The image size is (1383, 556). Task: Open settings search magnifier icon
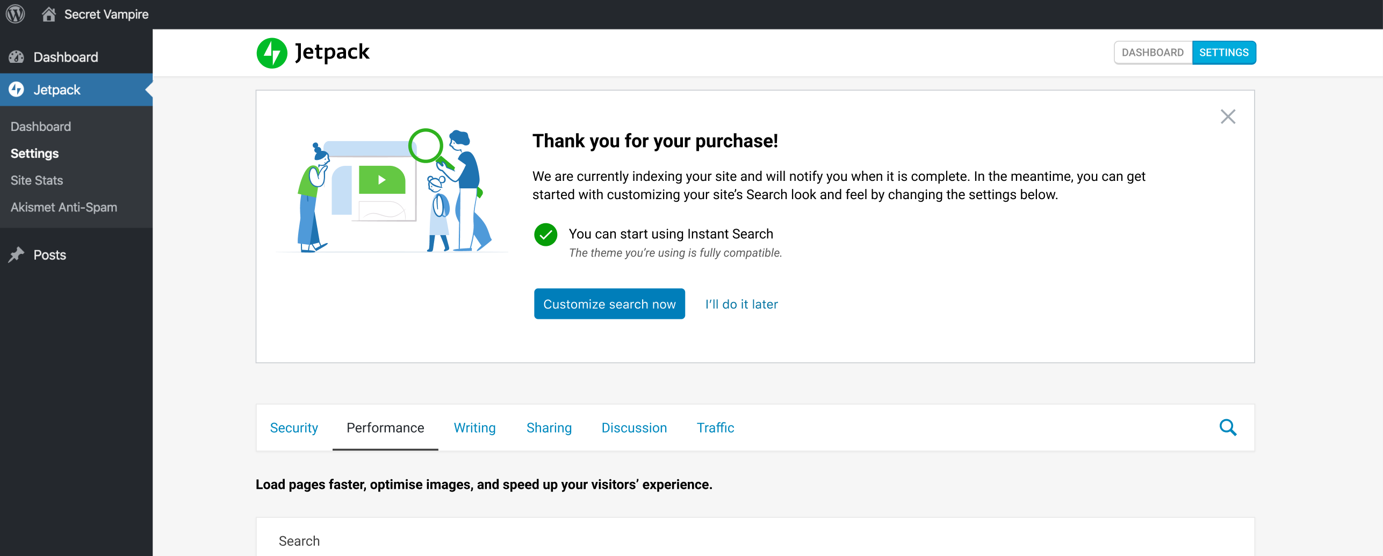click(1228, 428)
